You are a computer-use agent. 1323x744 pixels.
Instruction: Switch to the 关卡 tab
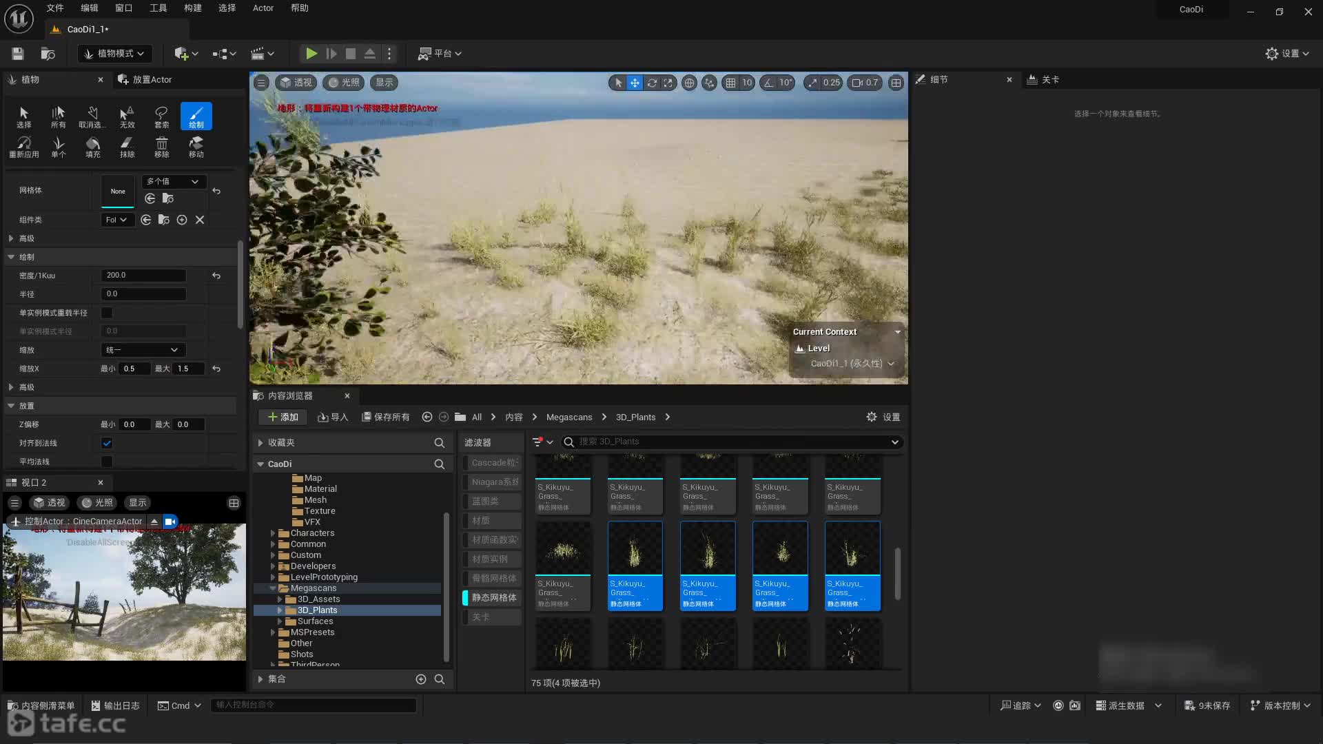pyautogui.click(x=1043, y=80)
